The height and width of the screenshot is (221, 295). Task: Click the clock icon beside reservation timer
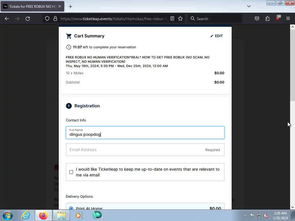click(69, 47)
